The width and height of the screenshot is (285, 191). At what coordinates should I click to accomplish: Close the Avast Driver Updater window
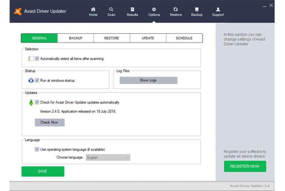[x=271, y=6]
